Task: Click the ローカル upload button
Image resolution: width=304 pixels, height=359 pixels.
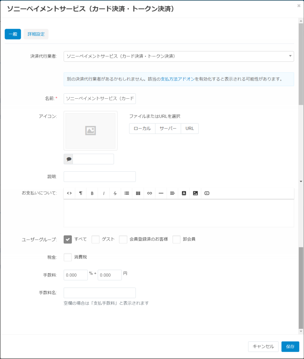Action: 142,129
